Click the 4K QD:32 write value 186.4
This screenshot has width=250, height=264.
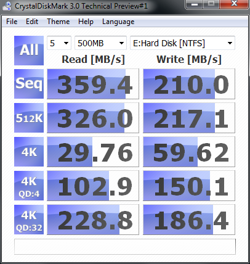click(189, 220)
